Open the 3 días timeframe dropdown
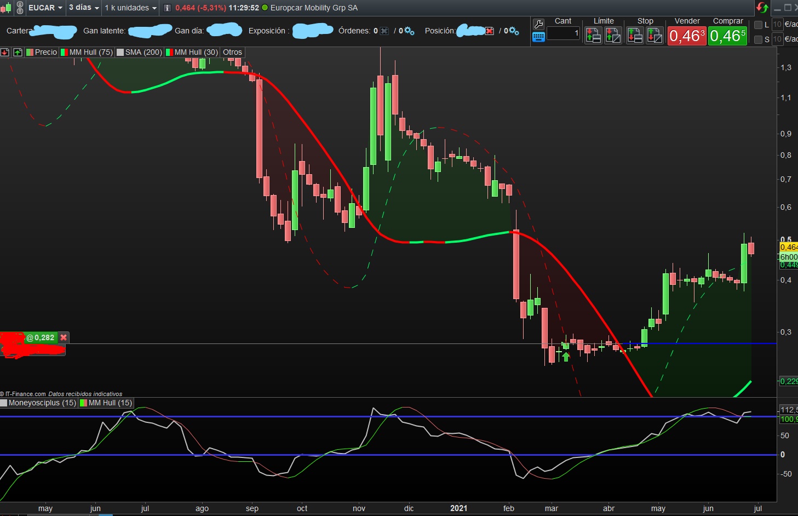 coord(84,8)
